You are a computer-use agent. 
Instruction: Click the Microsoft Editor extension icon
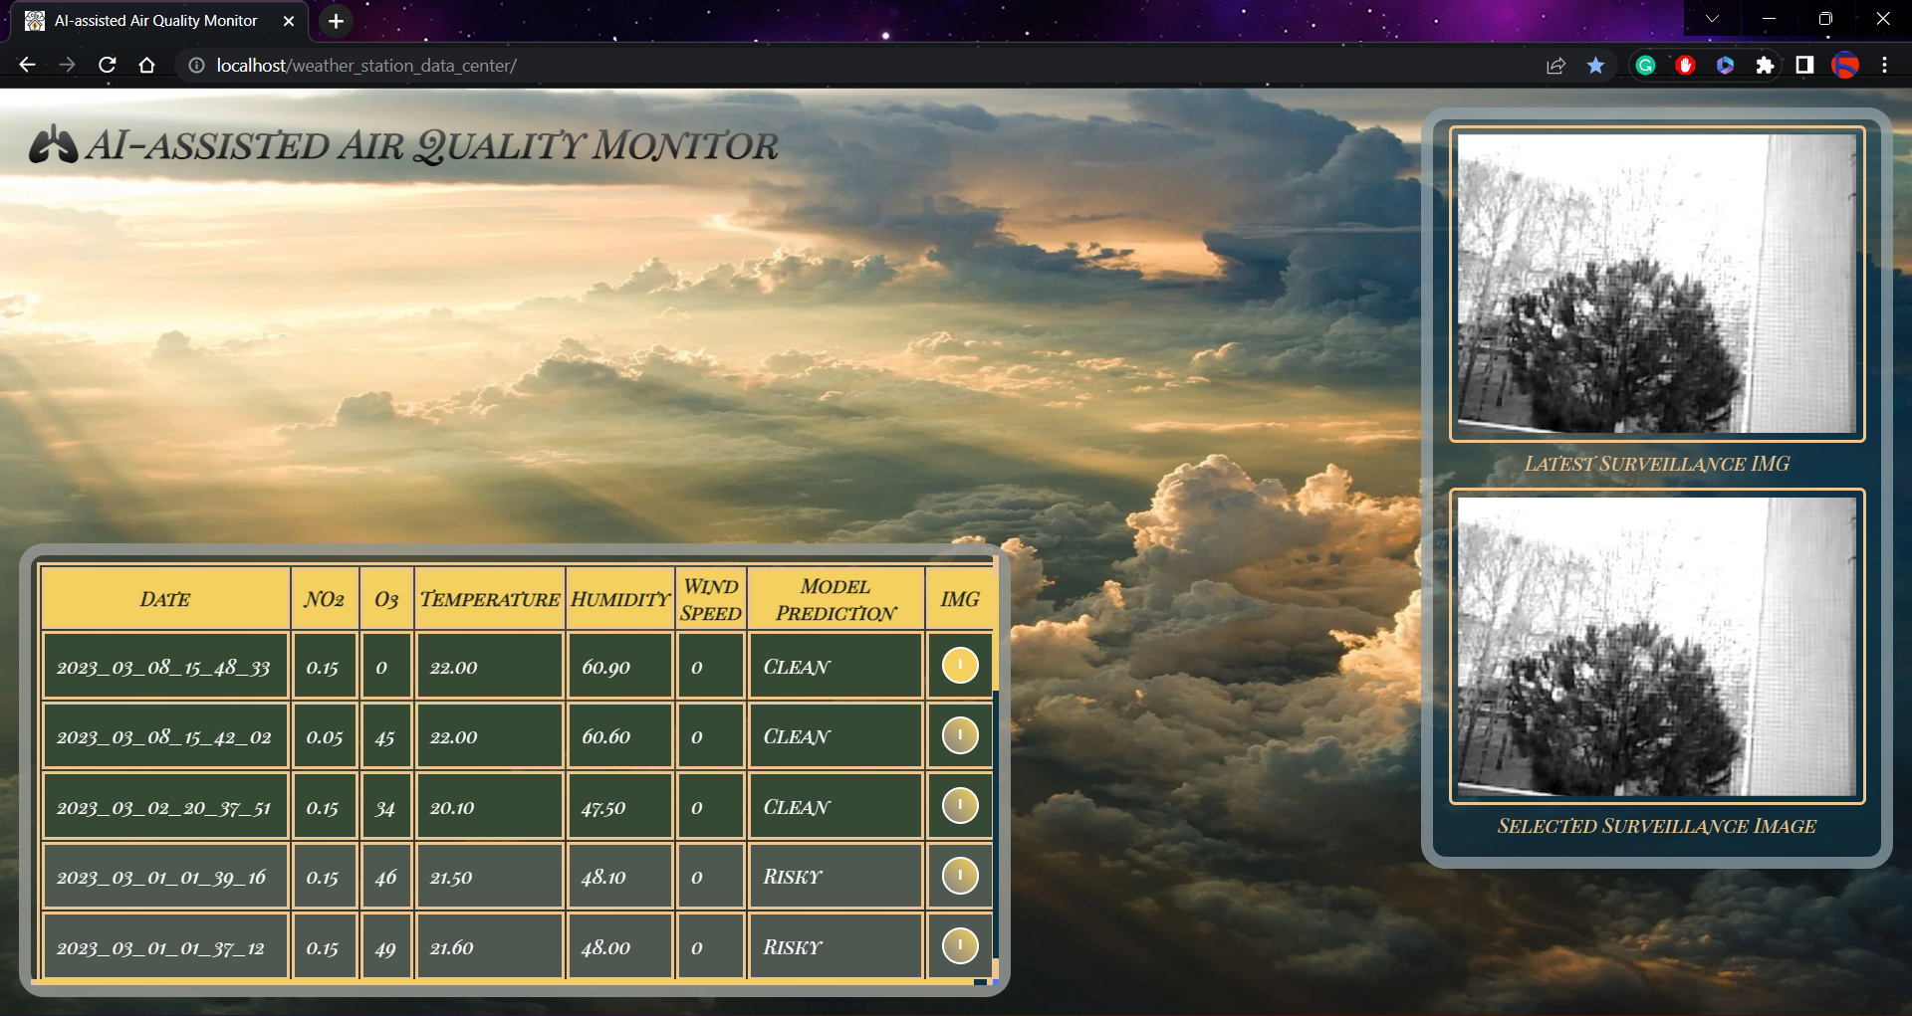click(x=1726, y=65)
